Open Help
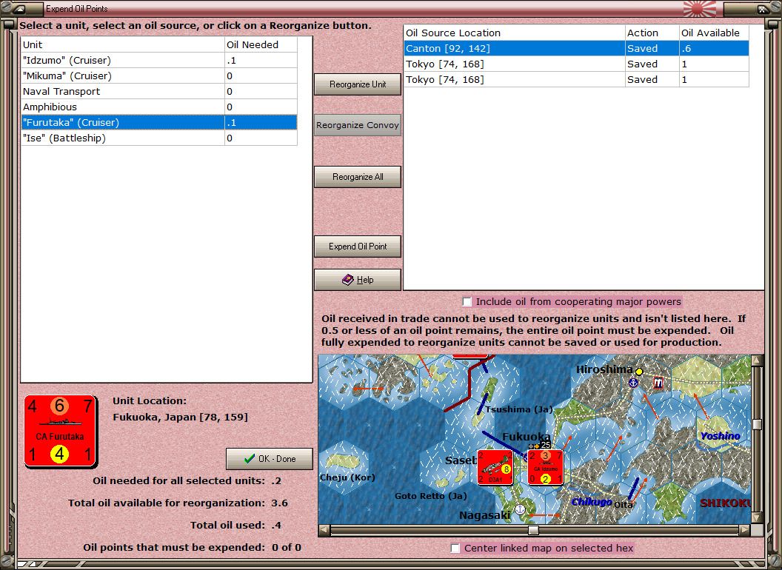 358,280
